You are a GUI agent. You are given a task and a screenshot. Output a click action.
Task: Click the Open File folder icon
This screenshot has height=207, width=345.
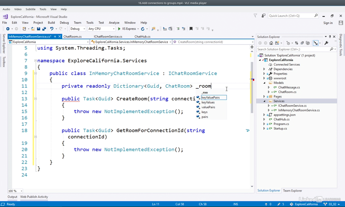pyautogui.click(x=33, y=29)
